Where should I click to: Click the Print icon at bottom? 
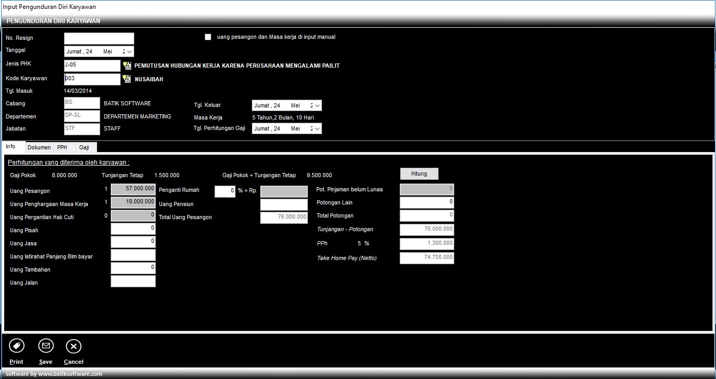[17, 346]
